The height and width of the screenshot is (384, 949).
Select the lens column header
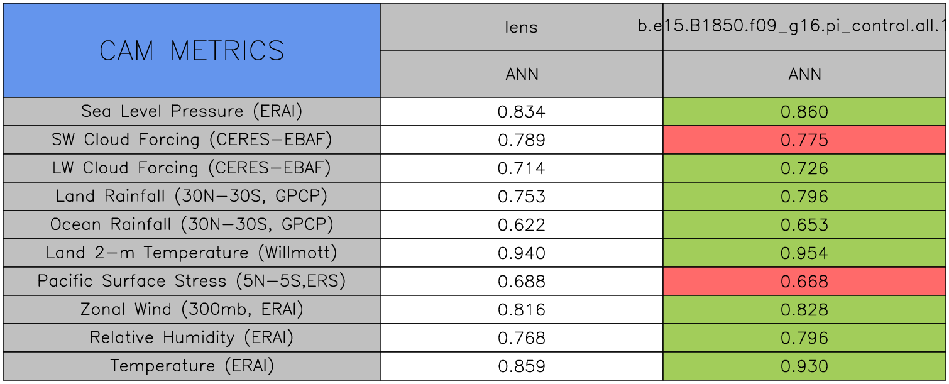(522, 27)
